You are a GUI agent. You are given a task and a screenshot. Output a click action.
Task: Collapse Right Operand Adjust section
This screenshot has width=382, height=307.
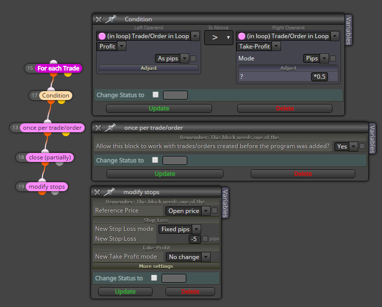(288, 68)
